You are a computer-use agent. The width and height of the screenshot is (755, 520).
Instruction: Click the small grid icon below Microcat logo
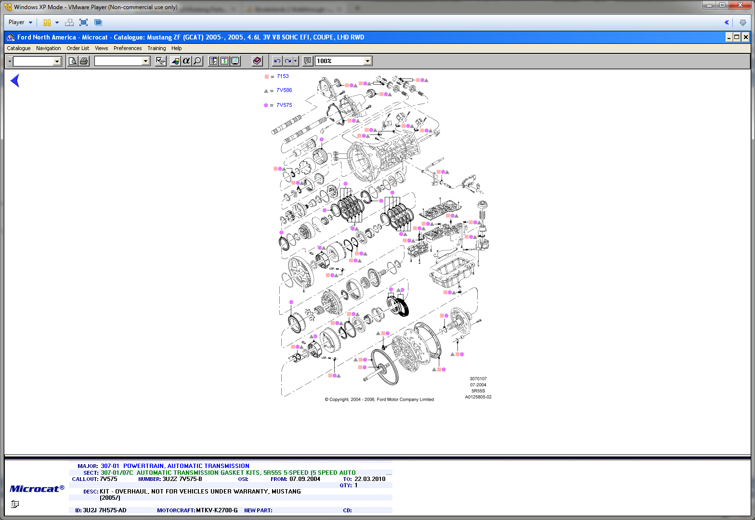[x=15, y=504]
